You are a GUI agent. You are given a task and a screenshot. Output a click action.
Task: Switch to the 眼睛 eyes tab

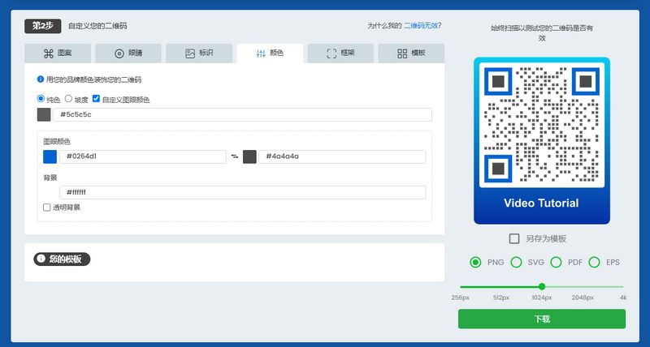click(128, 54)
